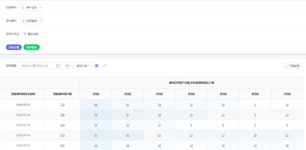Viewport: 306px width, 150px height.
Task: Click the 2018-05-02 date cell
Action: pos(23,115)
